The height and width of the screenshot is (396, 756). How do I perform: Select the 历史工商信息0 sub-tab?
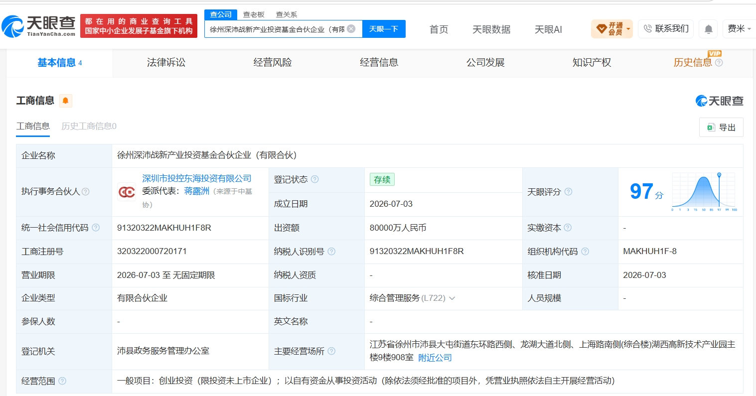click(x=89, y=127)
